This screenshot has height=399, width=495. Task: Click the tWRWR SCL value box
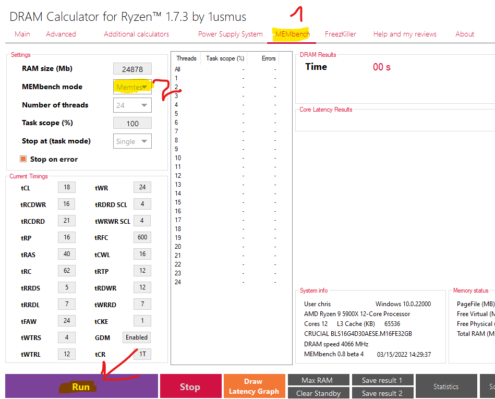point(142,221)
